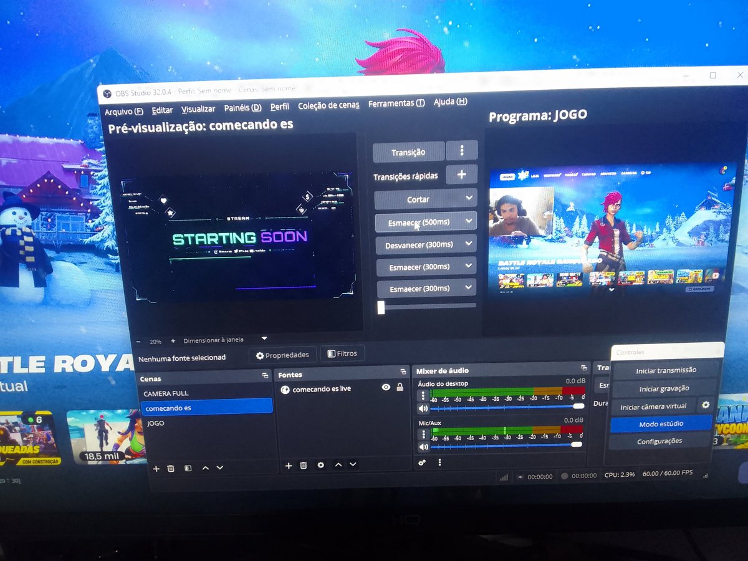This screenshot has height=561, width=748.
Task: Open the Visualizar menu
Action: [198, 109]
